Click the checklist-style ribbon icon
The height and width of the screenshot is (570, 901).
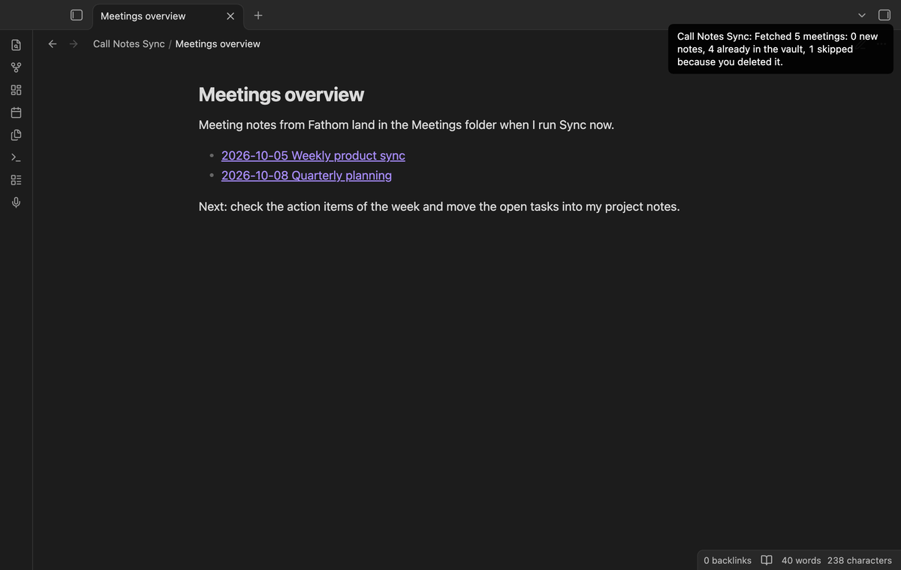tap(17, 180)
